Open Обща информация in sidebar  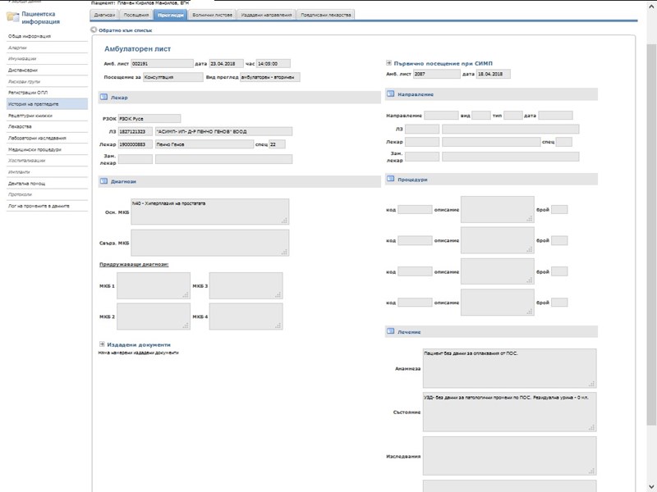(x=30, y=37)
